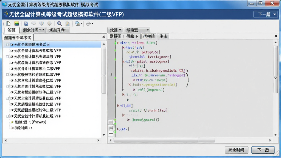Viewport: 281px width, 158px height.
Task: Tick the fourth checkbox in the exam tree
Action: pos(7,86)
